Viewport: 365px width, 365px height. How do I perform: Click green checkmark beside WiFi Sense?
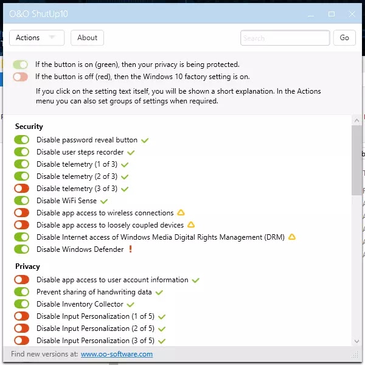point(104,201)
